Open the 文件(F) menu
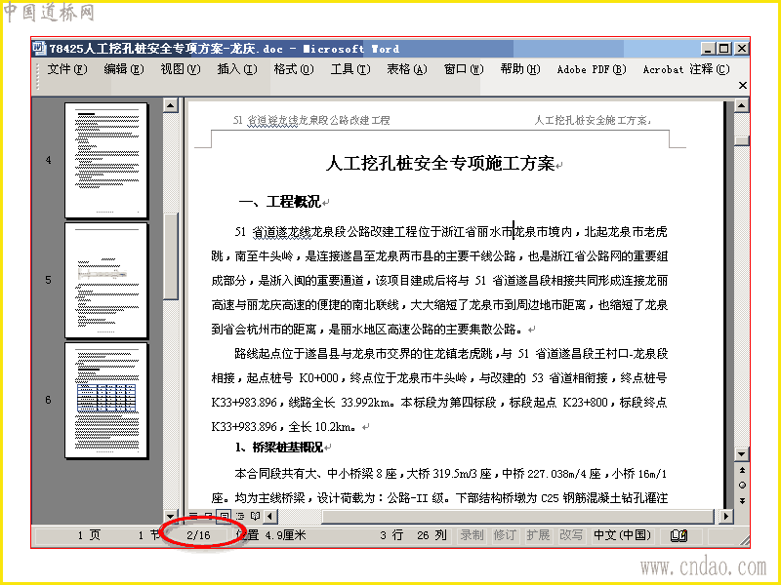Image resolution: width=781 pixels, height=585 pixels. click(x=67, y=69)
